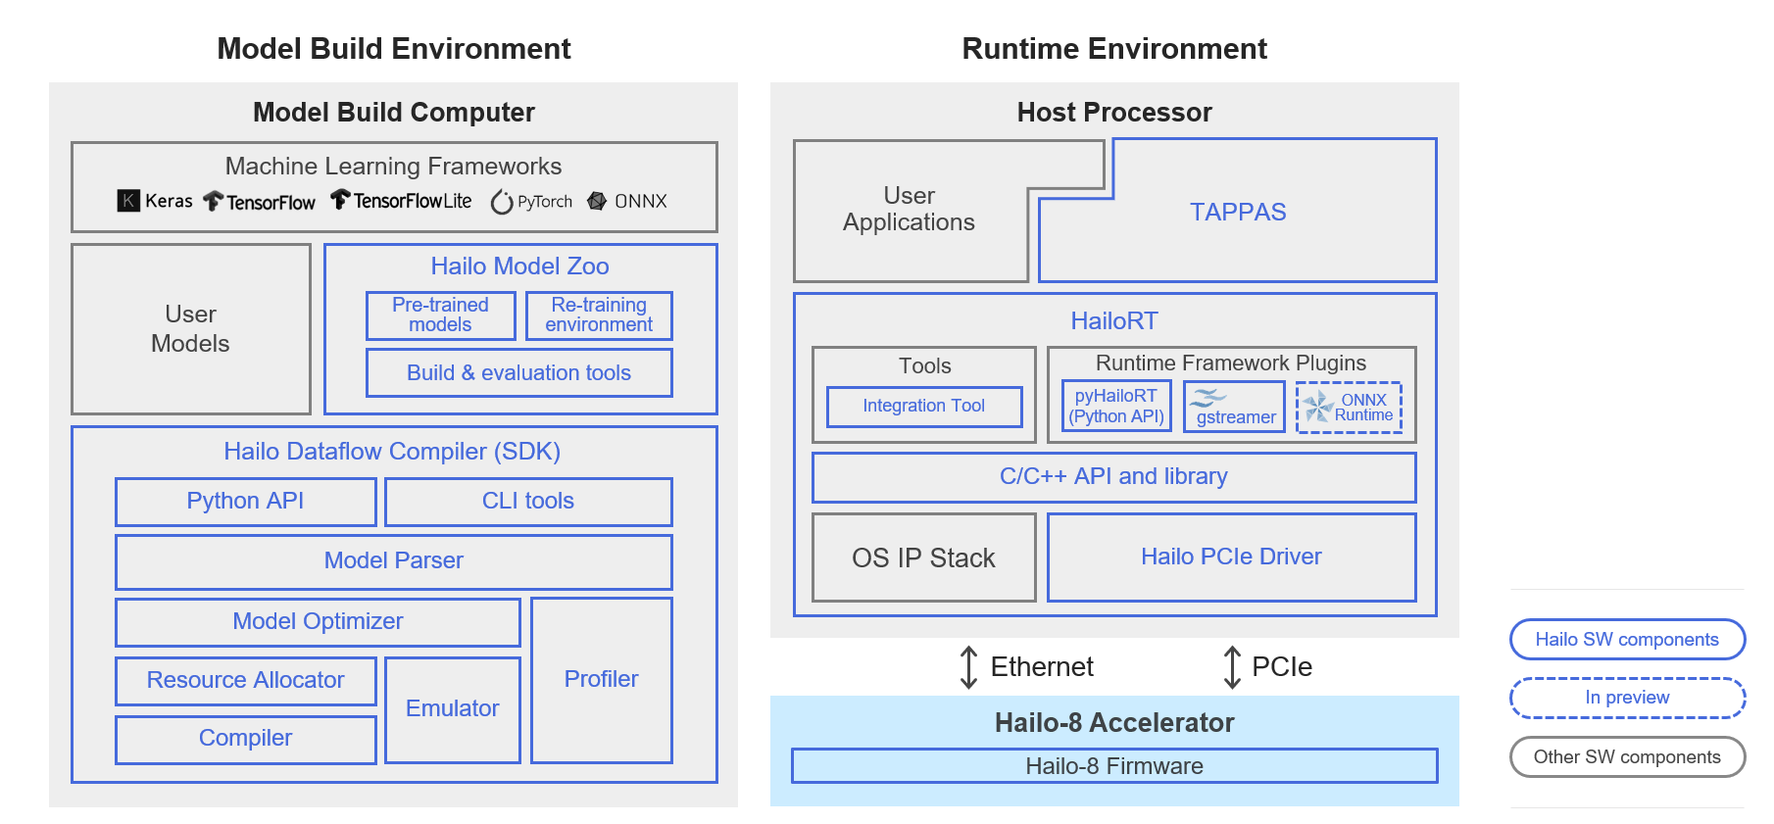Select the Profiler block
The width and height of the screenshot is (1774, 824).
(602, 680)
